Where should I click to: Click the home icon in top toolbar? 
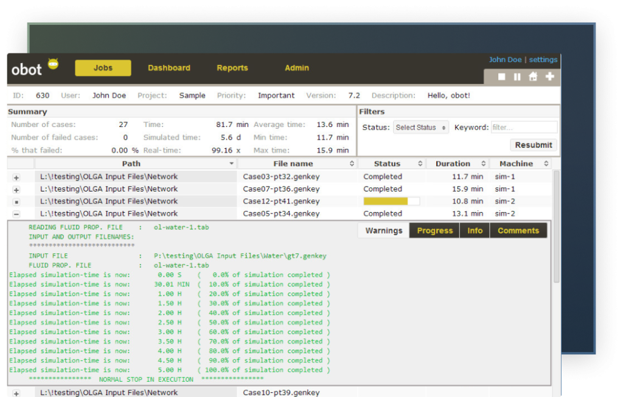[533, 77]
